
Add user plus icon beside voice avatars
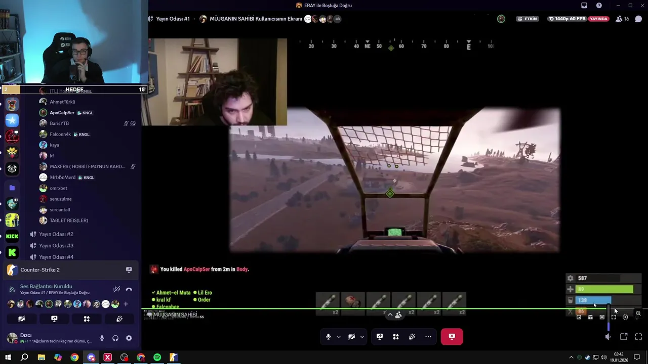coord(126,304)
